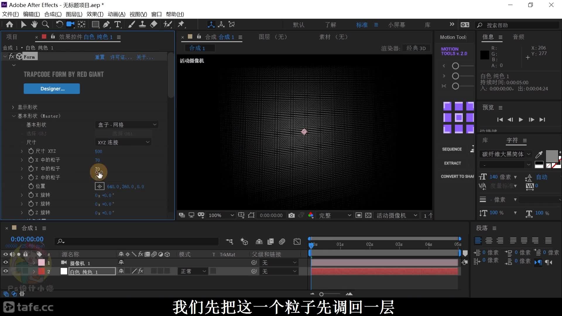The width and height of the screenshot is (562, 316).
Task: Select the Roto Brush tool
Action: (168, 25)
